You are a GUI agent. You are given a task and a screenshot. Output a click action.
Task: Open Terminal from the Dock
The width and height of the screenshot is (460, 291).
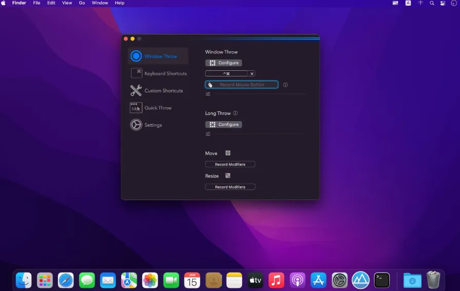click(382, 280)
